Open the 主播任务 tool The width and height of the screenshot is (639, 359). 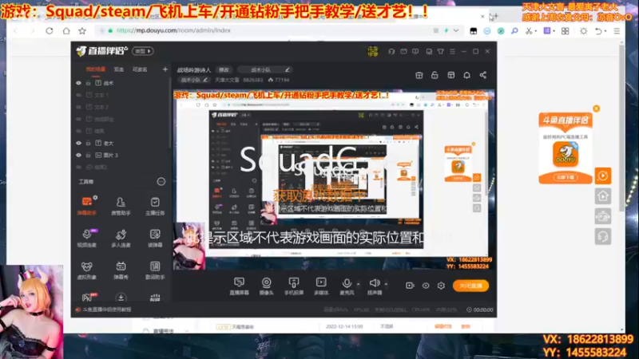click(155, 206)
